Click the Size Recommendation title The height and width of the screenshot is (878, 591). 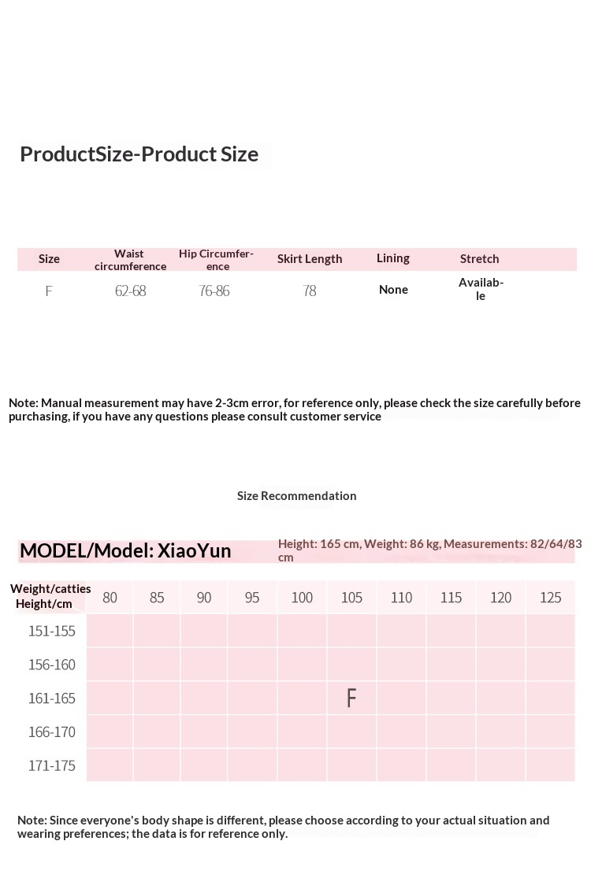(296, 496)
